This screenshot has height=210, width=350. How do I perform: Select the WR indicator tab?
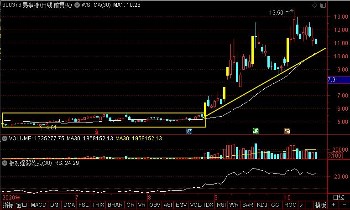[x=234, y=205]
